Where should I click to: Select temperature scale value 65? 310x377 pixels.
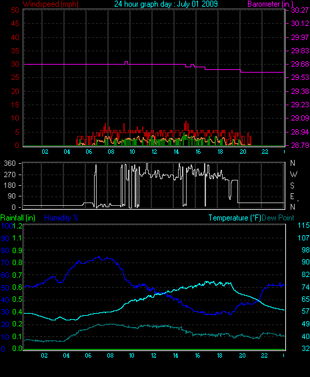coord(305,299)
